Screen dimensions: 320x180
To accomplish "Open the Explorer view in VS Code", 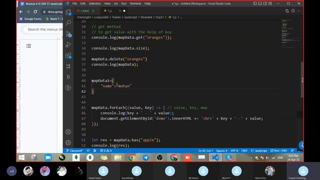I will (68, 12).
